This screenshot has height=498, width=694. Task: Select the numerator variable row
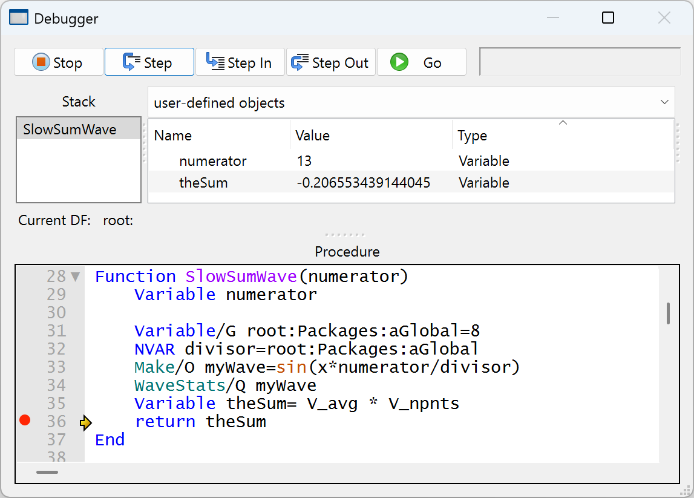[213, 161]
